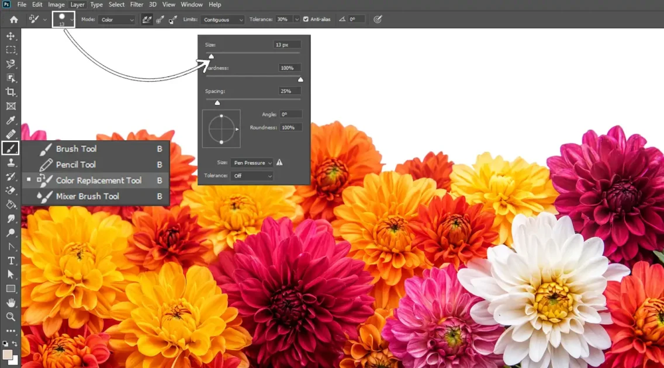Select the Pen tool

[x=11, y=247]
